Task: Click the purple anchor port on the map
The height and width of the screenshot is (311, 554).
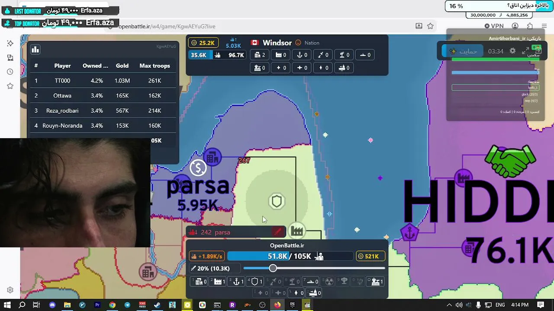Action: 409,233
